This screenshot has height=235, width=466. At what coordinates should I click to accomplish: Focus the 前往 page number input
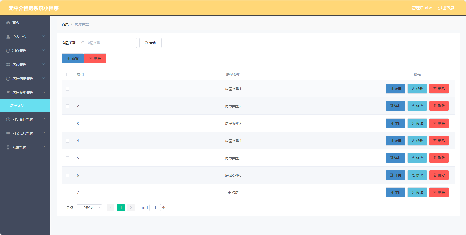[x=155, y=208]
